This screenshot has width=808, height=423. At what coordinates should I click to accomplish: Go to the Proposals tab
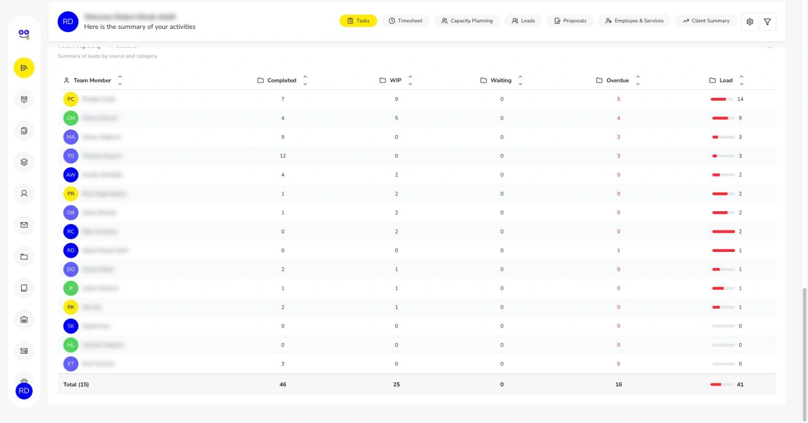tap(570, 21)
